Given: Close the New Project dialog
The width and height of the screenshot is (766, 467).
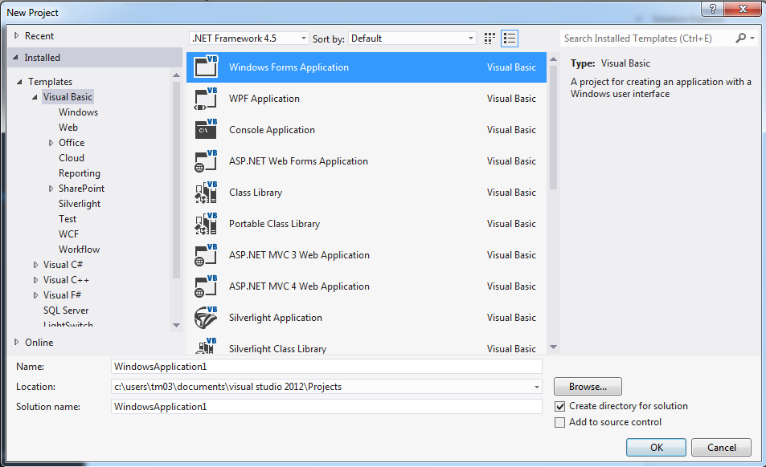Looking at the screenshot, I should [x=743, y=9].
